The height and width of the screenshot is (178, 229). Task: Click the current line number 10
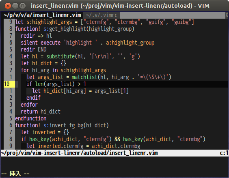(7, 84)
